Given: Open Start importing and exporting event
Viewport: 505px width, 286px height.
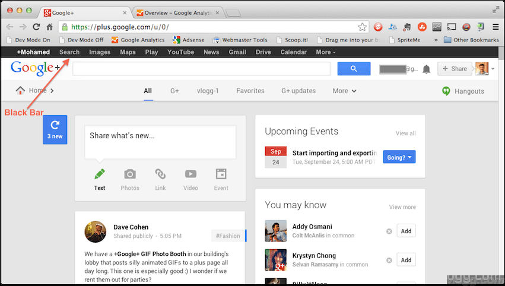Looking at the screenshot, I should (335, 153).
